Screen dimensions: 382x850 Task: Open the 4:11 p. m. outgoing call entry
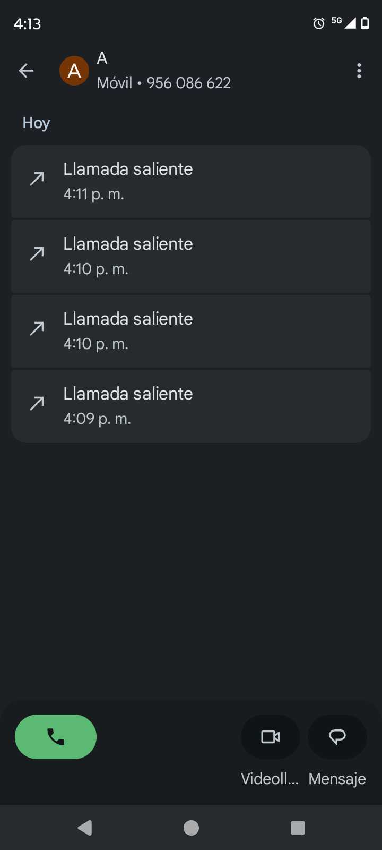click(191, 181)
